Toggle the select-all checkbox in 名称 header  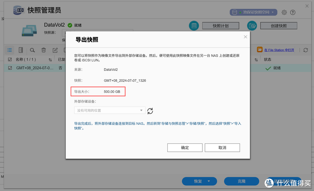[x=10, y=60]
